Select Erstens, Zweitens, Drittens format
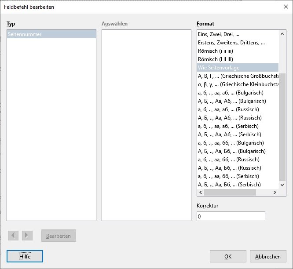This screenshot has width=293, height=269. (x=231, y=43)
